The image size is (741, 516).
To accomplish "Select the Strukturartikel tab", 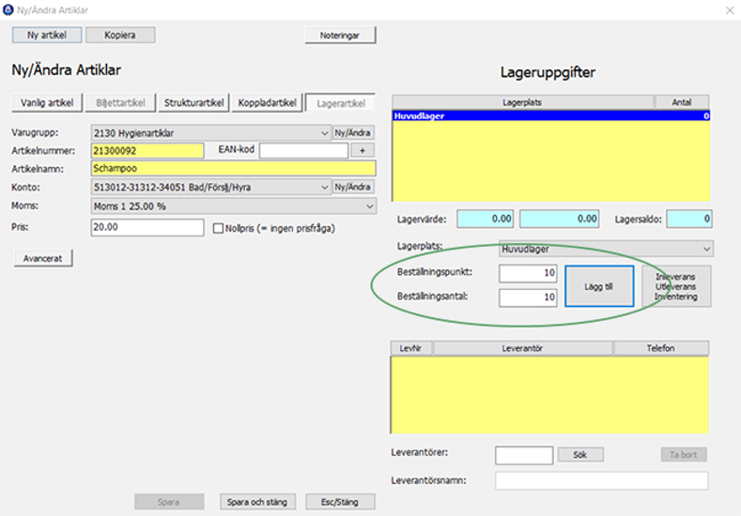I will coord(193,103).
